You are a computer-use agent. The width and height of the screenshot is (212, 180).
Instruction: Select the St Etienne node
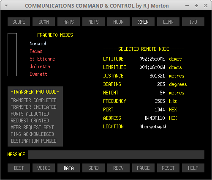pos(42,59)
